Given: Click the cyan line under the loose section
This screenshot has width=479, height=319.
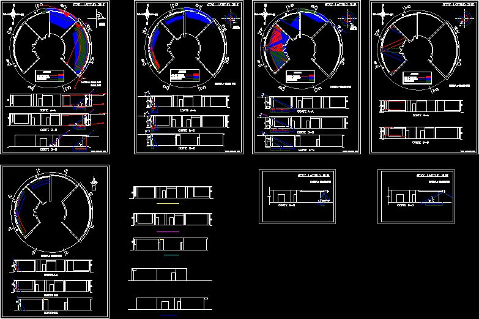Looking at the screenshot, I should click(x=171, y=255).
